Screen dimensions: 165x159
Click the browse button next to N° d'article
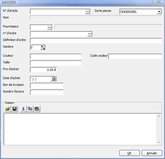[88, 11]
